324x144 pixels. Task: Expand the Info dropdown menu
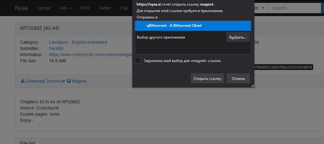pos(66,8)
